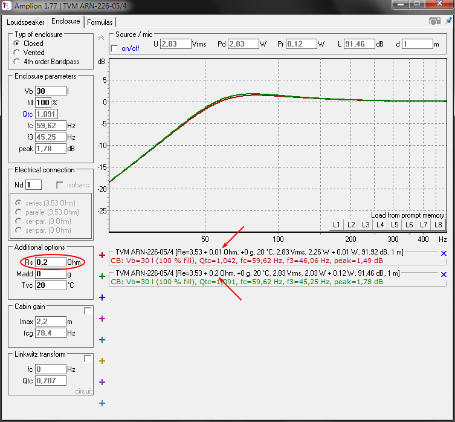Click the lmax cabin length field
The image size is (455, 422).
coord(51,322)
